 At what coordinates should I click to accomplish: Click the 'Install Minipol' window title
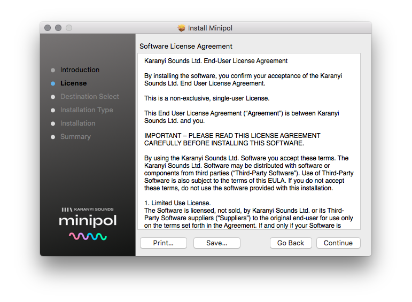(x=210, y=28)
